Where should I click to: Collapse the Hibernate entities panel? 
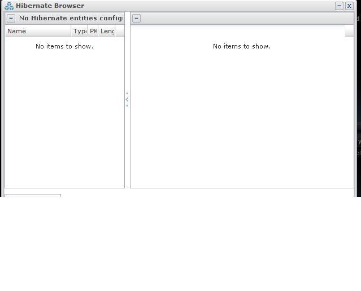(x=11, y=18)
